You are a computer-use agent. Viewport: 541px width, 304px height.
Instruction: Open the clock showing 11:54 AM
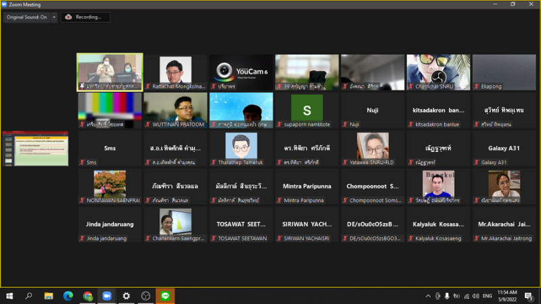pyautogui.click(x=507, y=296)
